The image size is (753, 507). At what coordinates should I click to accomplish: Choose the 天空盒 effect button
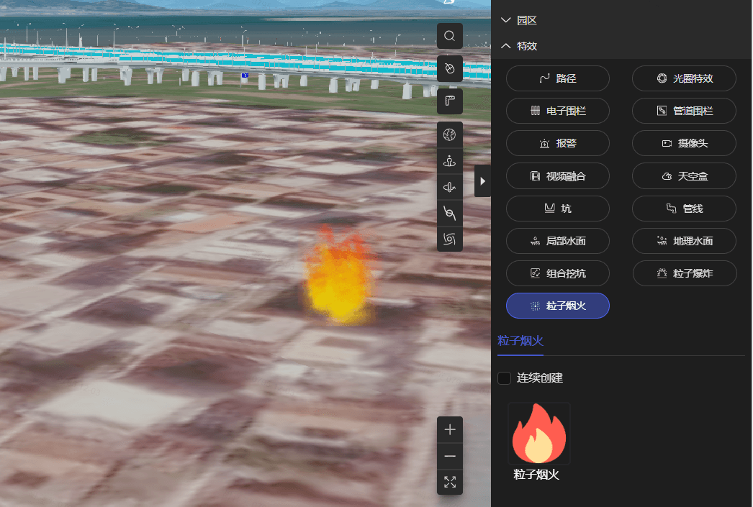684,176
